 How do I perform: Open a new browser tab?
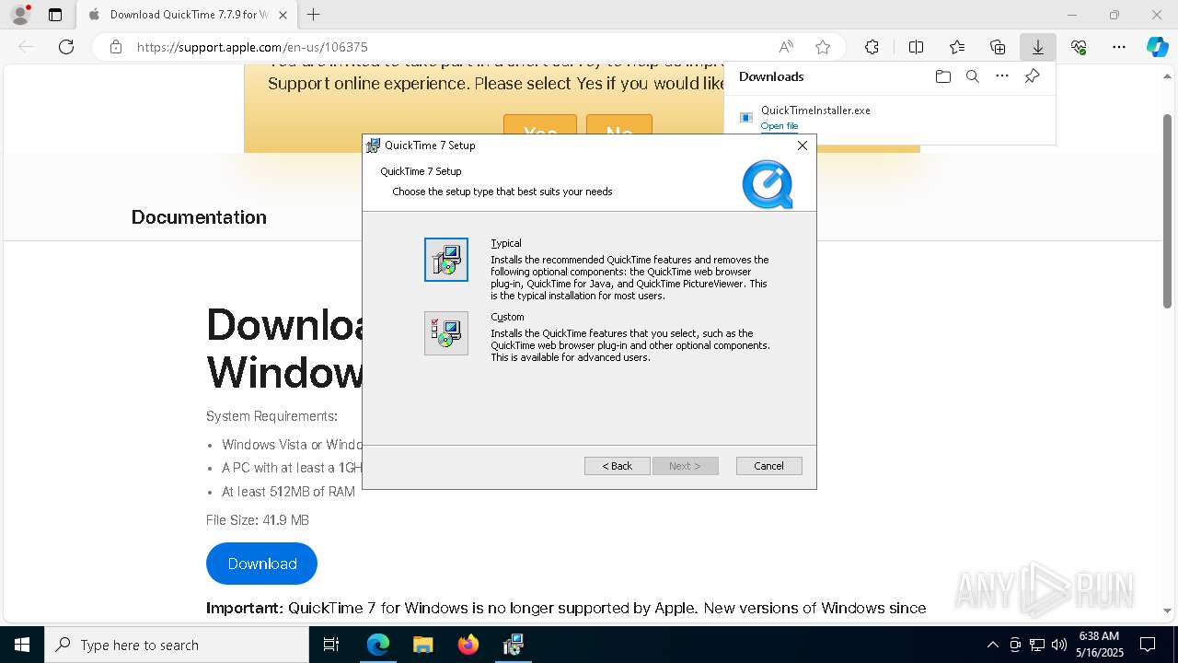314,15
